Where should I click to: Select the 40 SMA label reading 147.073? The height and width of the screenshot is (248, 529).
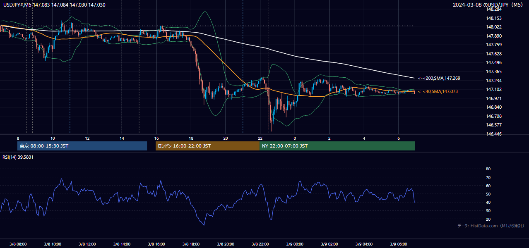[x=438, y=91]
